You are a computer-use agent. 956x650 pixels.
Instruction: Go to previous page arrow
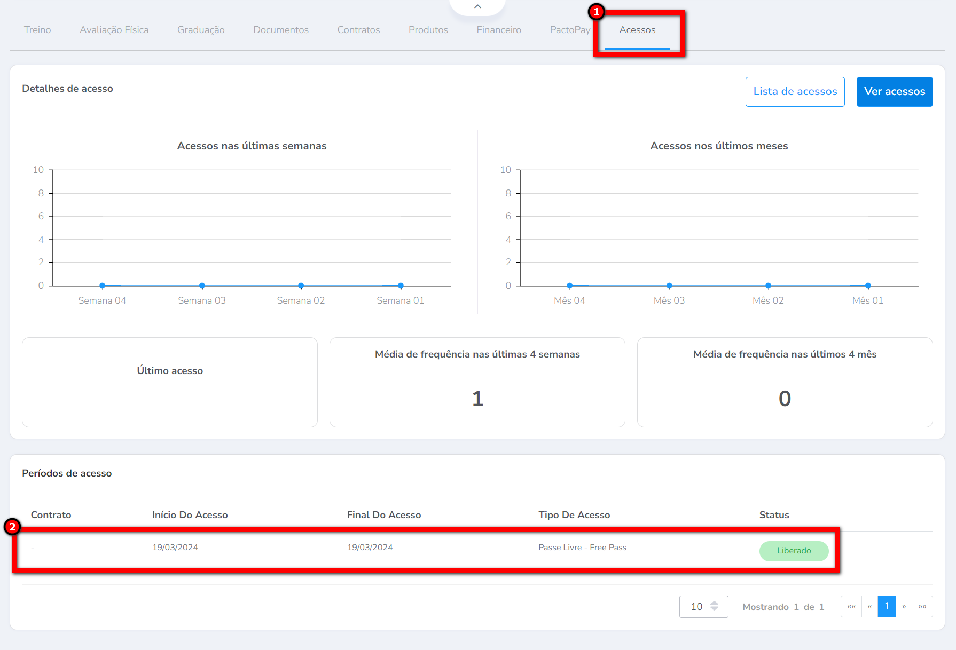[x=869, y=607]
